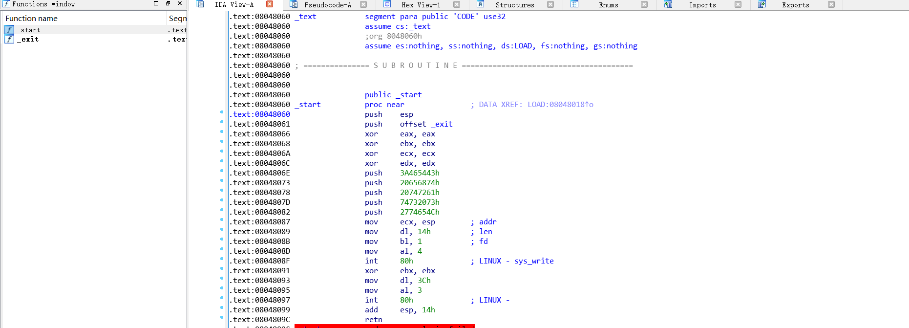Sort by Function name column header
The height and width of the screenshot is (328, 909).
click(84, 18)
